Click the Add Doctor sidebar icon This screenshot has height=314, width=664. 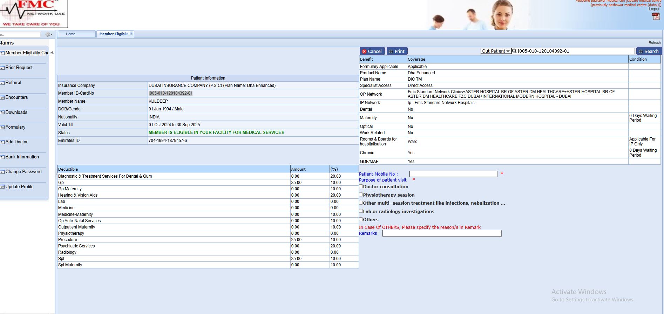pyautogui.click(x=2, y=142)
